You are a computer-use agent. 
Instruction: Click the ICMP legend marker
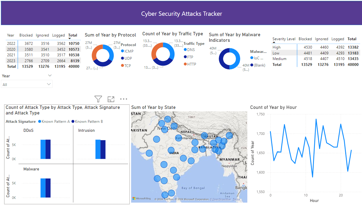pos(122,51)
